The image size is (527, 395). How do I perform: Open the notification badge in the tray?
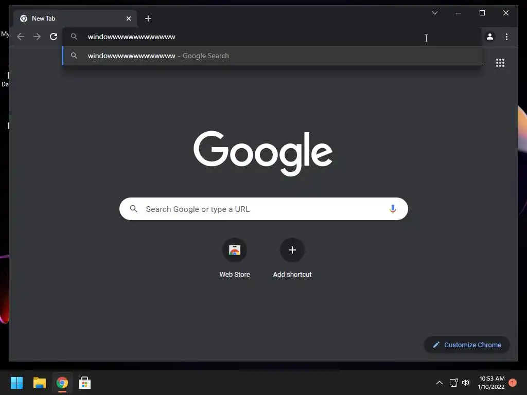click(x=512, y=383)
